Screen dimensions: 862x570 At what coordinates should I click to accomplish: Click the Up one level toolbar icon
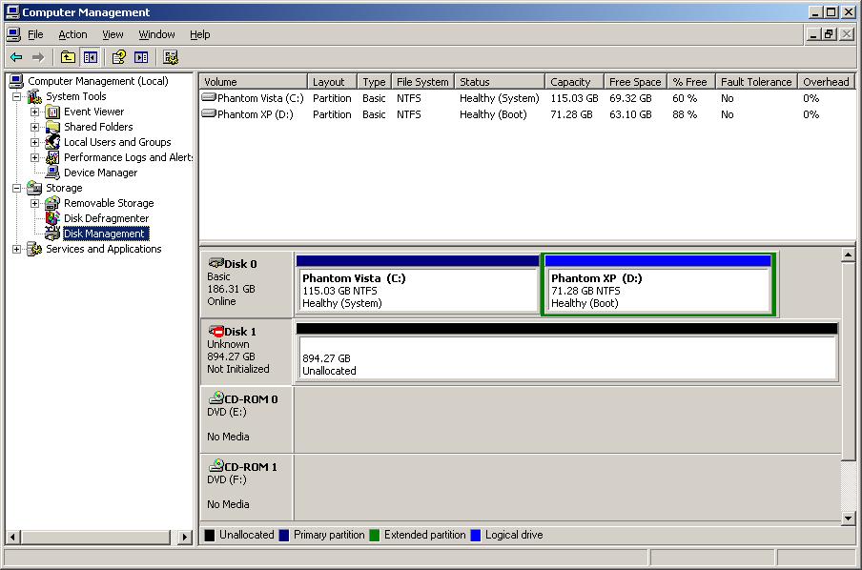tap(68, 57)
